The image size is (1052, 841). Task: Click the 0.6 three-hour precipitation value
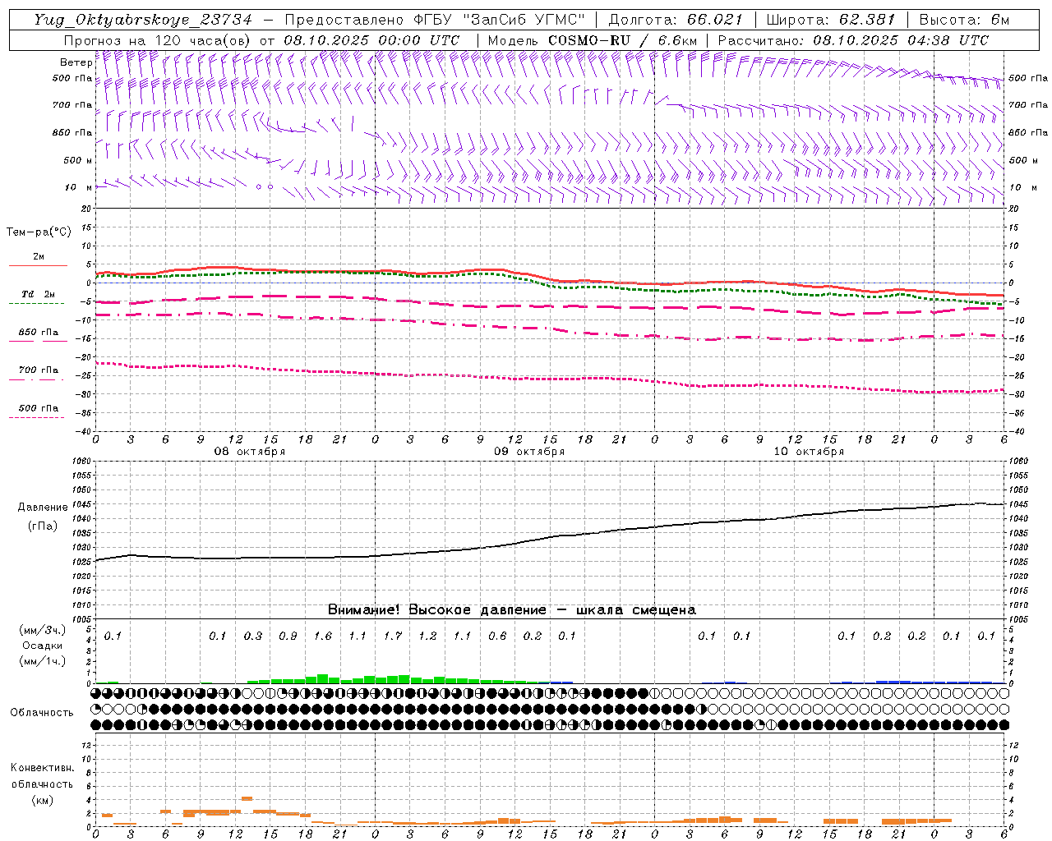(497, 636)
